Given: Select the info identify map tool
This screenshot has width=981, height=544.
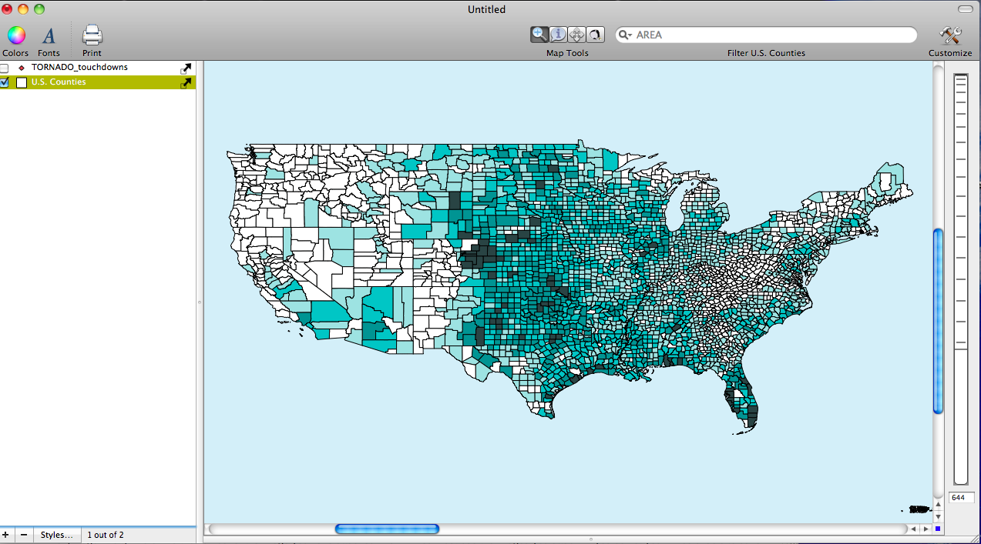Looking at the screenshot, I should [558, 35].
